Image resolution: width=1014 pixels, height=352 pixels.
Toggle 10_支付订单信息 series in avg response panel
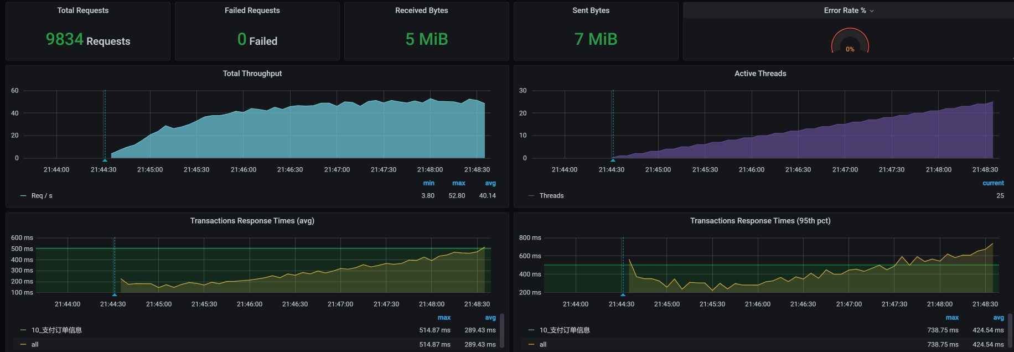pyautogui.click(x=56, y=330)
